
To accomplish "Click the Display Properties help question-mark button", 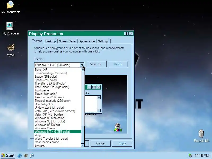I will click(126, 34).
